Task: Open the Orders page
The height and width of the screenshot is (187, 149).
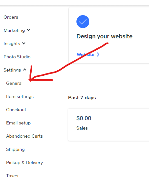Action: 11,17
